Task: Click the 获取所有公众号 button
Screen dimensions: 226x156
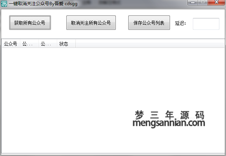Action: [30, 23]
